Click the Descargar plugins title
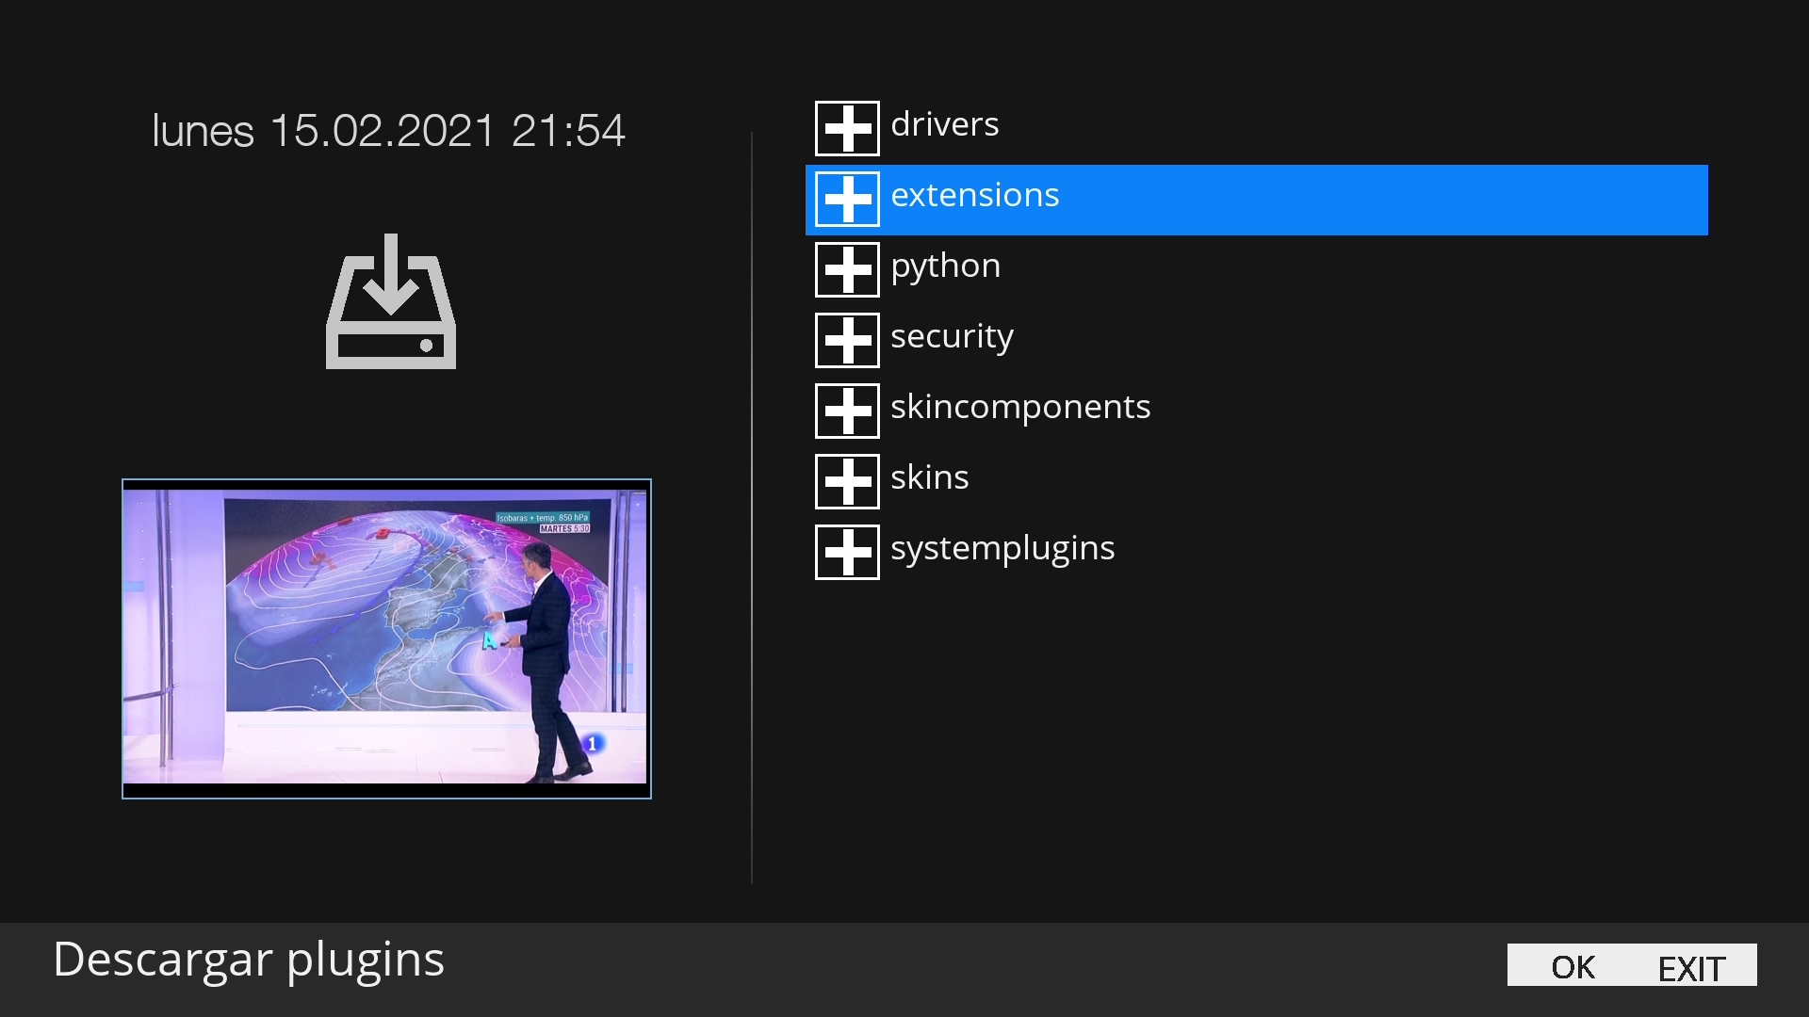 (249, 960)
